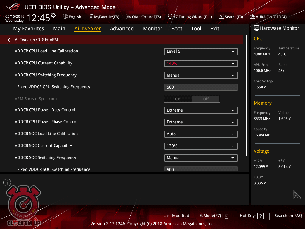This screenshot has height=229, width=305.
Task: Click Fixed VDDCR CPU Switching Frequency field
Action: [201, 87]
